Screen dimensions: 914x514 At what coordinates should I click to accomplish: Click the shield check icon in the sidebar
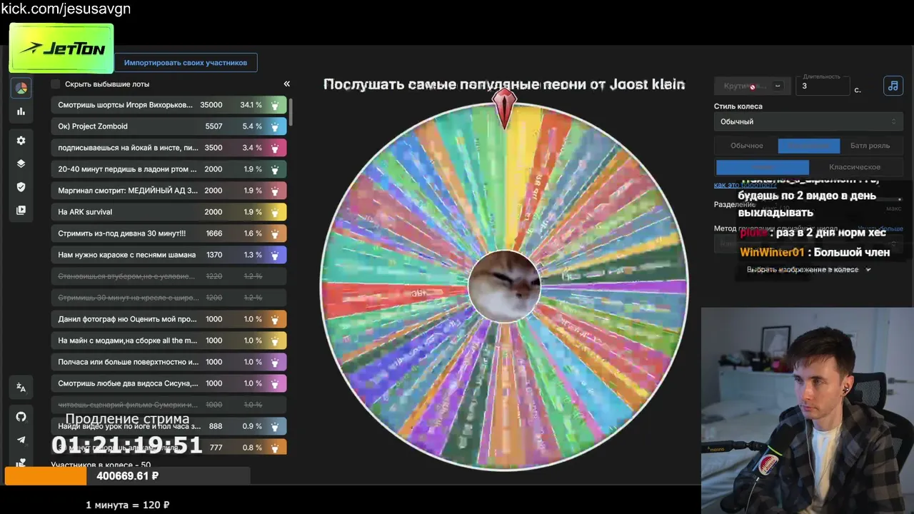pyautogui.click(x=21, y=187)
